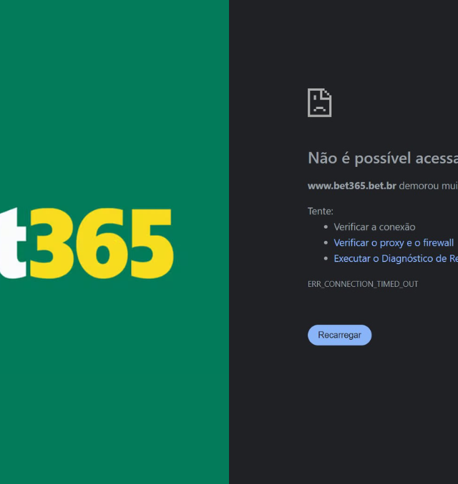Open the Executar o Diagnóstico link
The width and height of the screenshot is (458, 484).
(396, 258)
